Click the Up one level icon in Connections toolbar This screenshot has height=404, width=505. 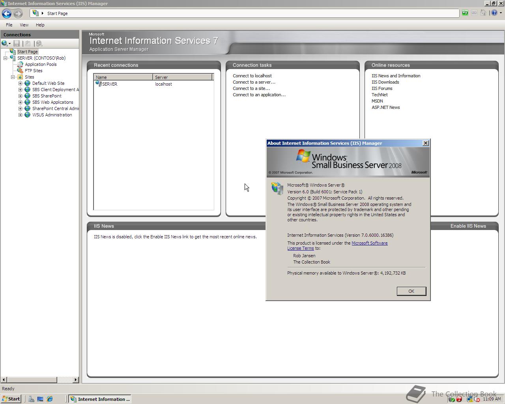[28, 43]
